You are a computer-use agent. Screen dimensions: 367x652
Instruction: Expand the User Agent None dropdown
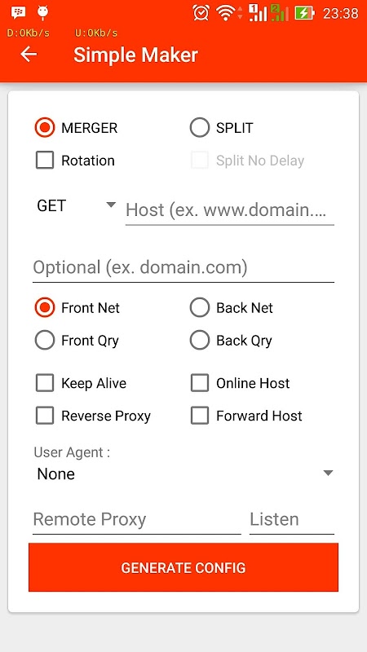(x=183, y=474)
